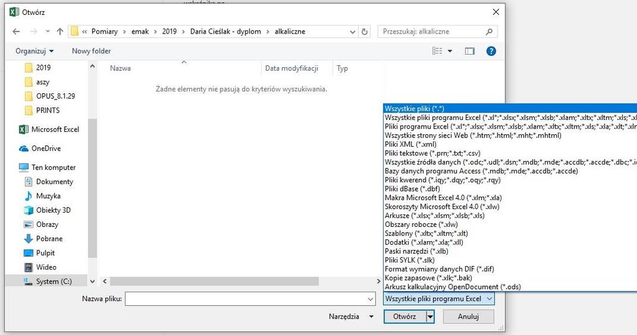Choose Pliki XML (*.xml) filter
The width and height of the screenshot is (637, 335).
click(510, 144)
